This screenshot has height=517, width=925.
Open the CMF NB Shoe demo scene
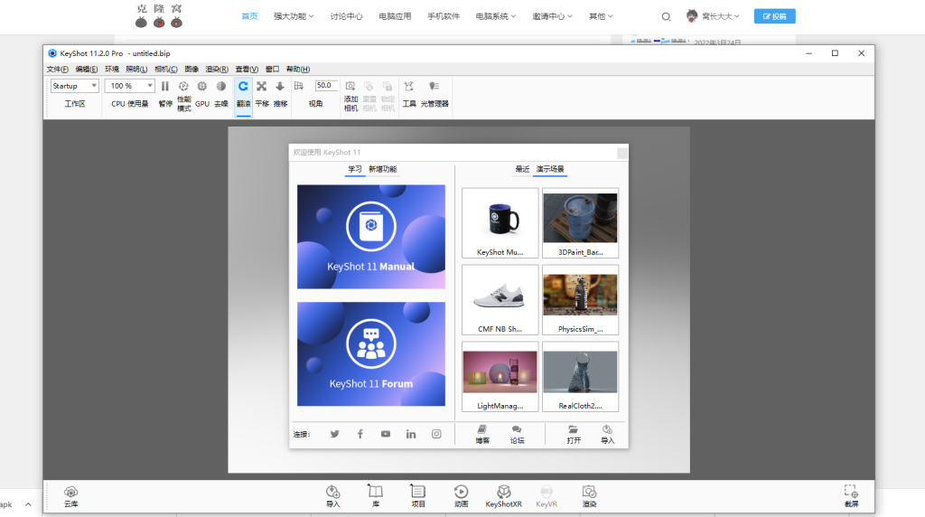click(x=500, y=300)
